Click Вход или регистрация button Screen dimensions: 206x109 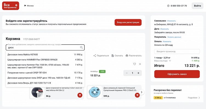click(128, 22)
